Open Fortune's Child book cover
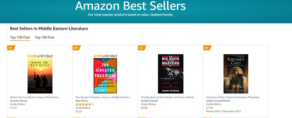 [236, 74]
